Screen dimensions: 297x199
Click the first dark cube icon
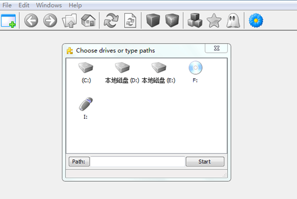(x=153, y=20)
